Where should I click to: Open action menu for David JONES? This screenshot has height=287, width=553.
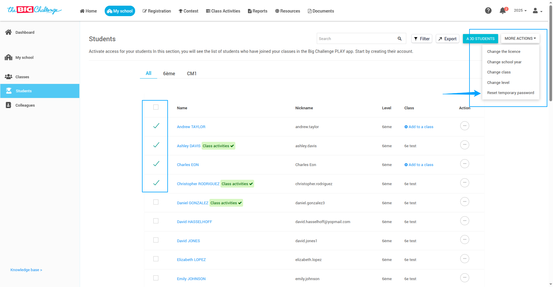click(465, 240)
